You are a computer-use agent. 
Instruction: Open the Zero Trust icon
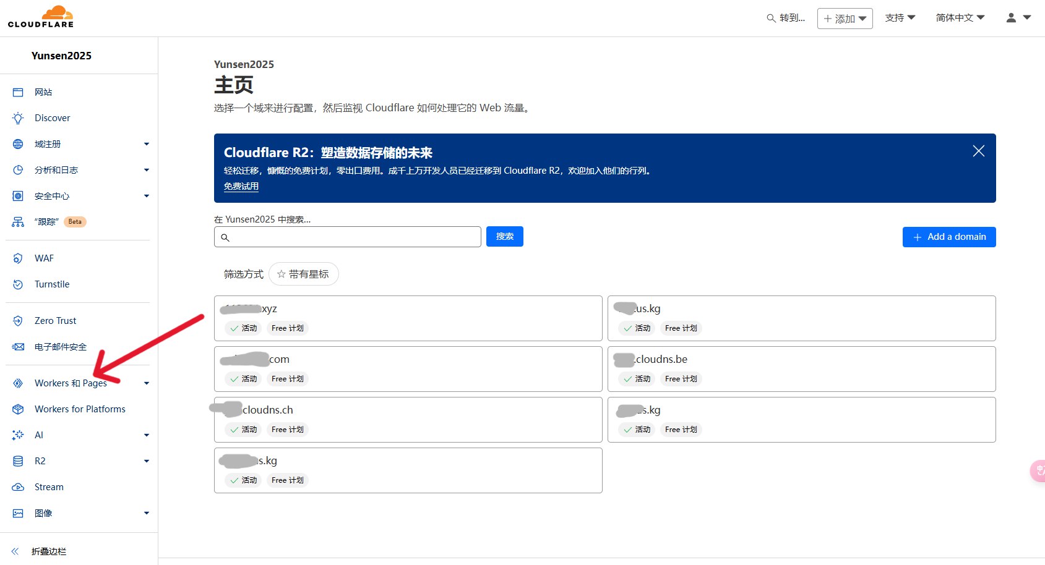18,321
